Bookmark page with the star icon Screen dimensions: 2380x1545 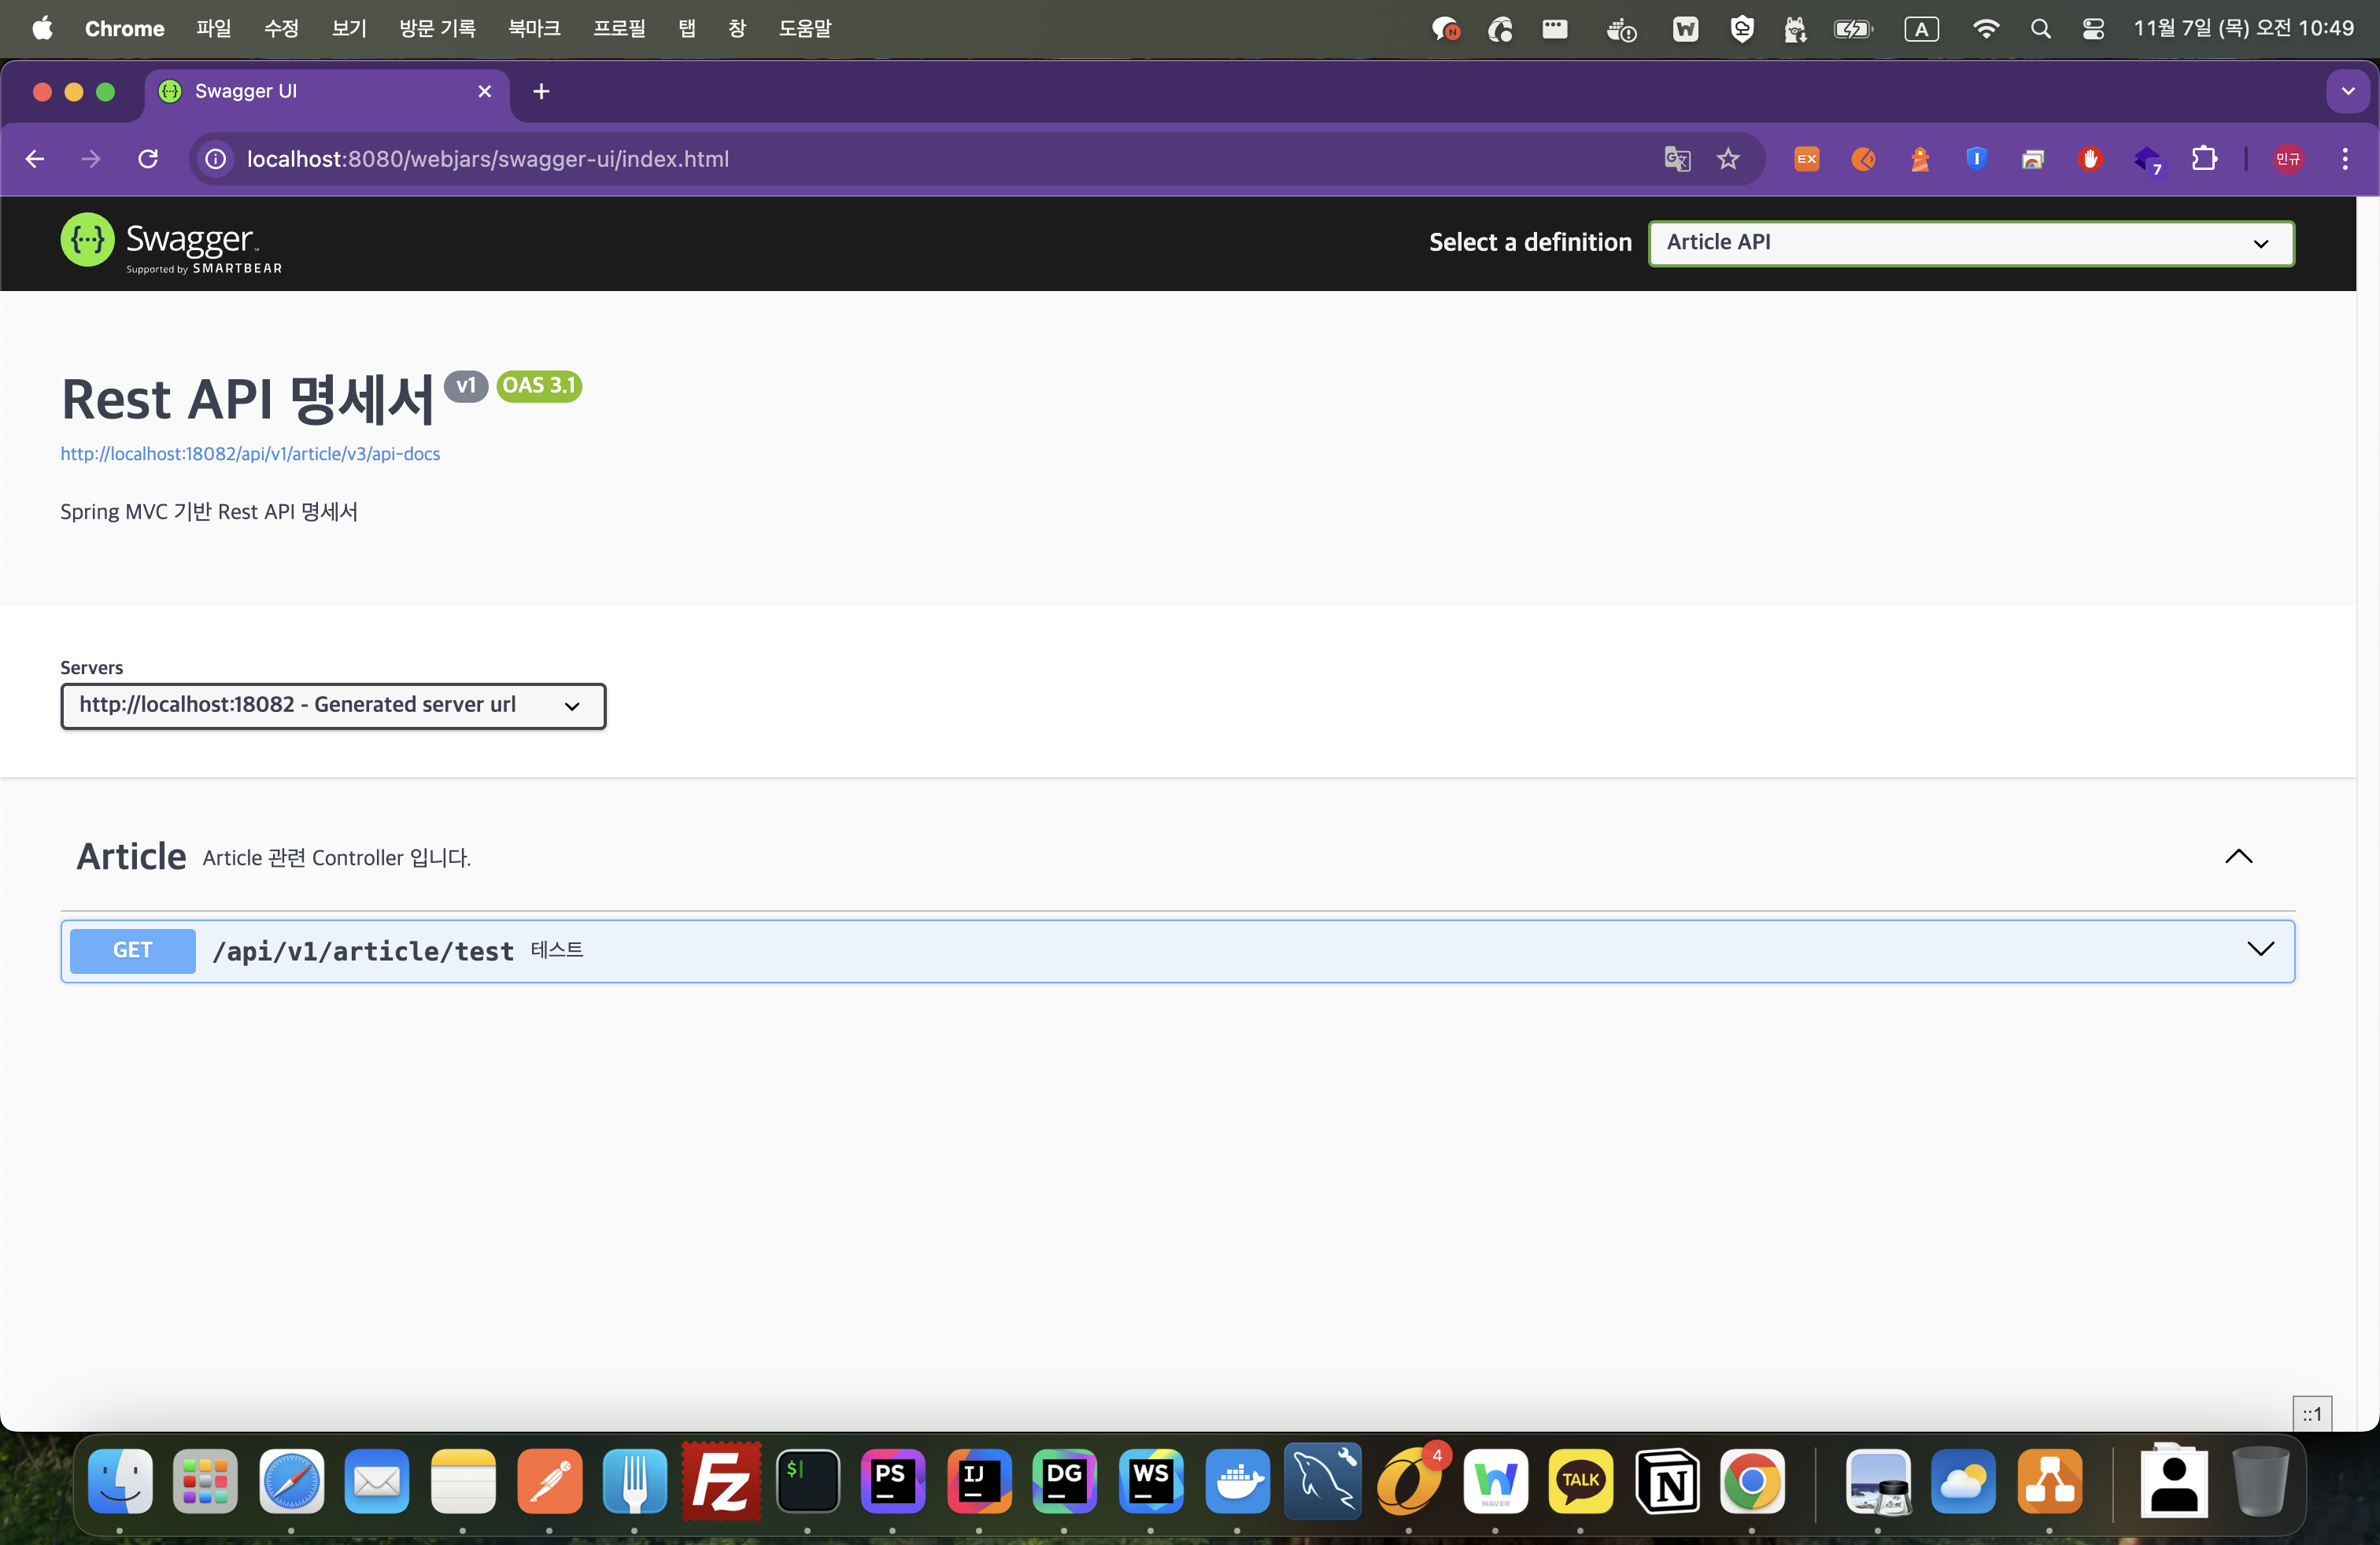[x=1728, y=159]
